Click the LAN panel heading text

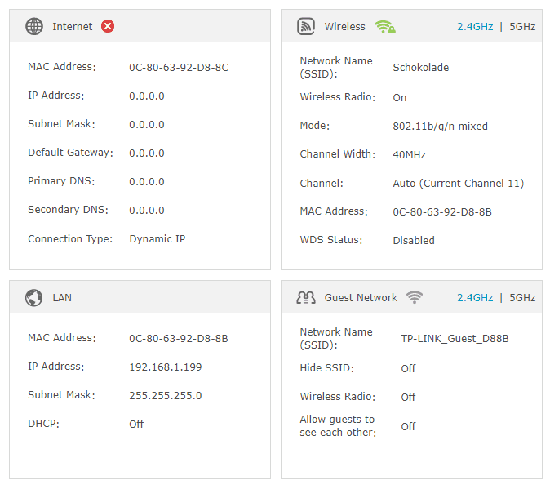pos(62,297)
